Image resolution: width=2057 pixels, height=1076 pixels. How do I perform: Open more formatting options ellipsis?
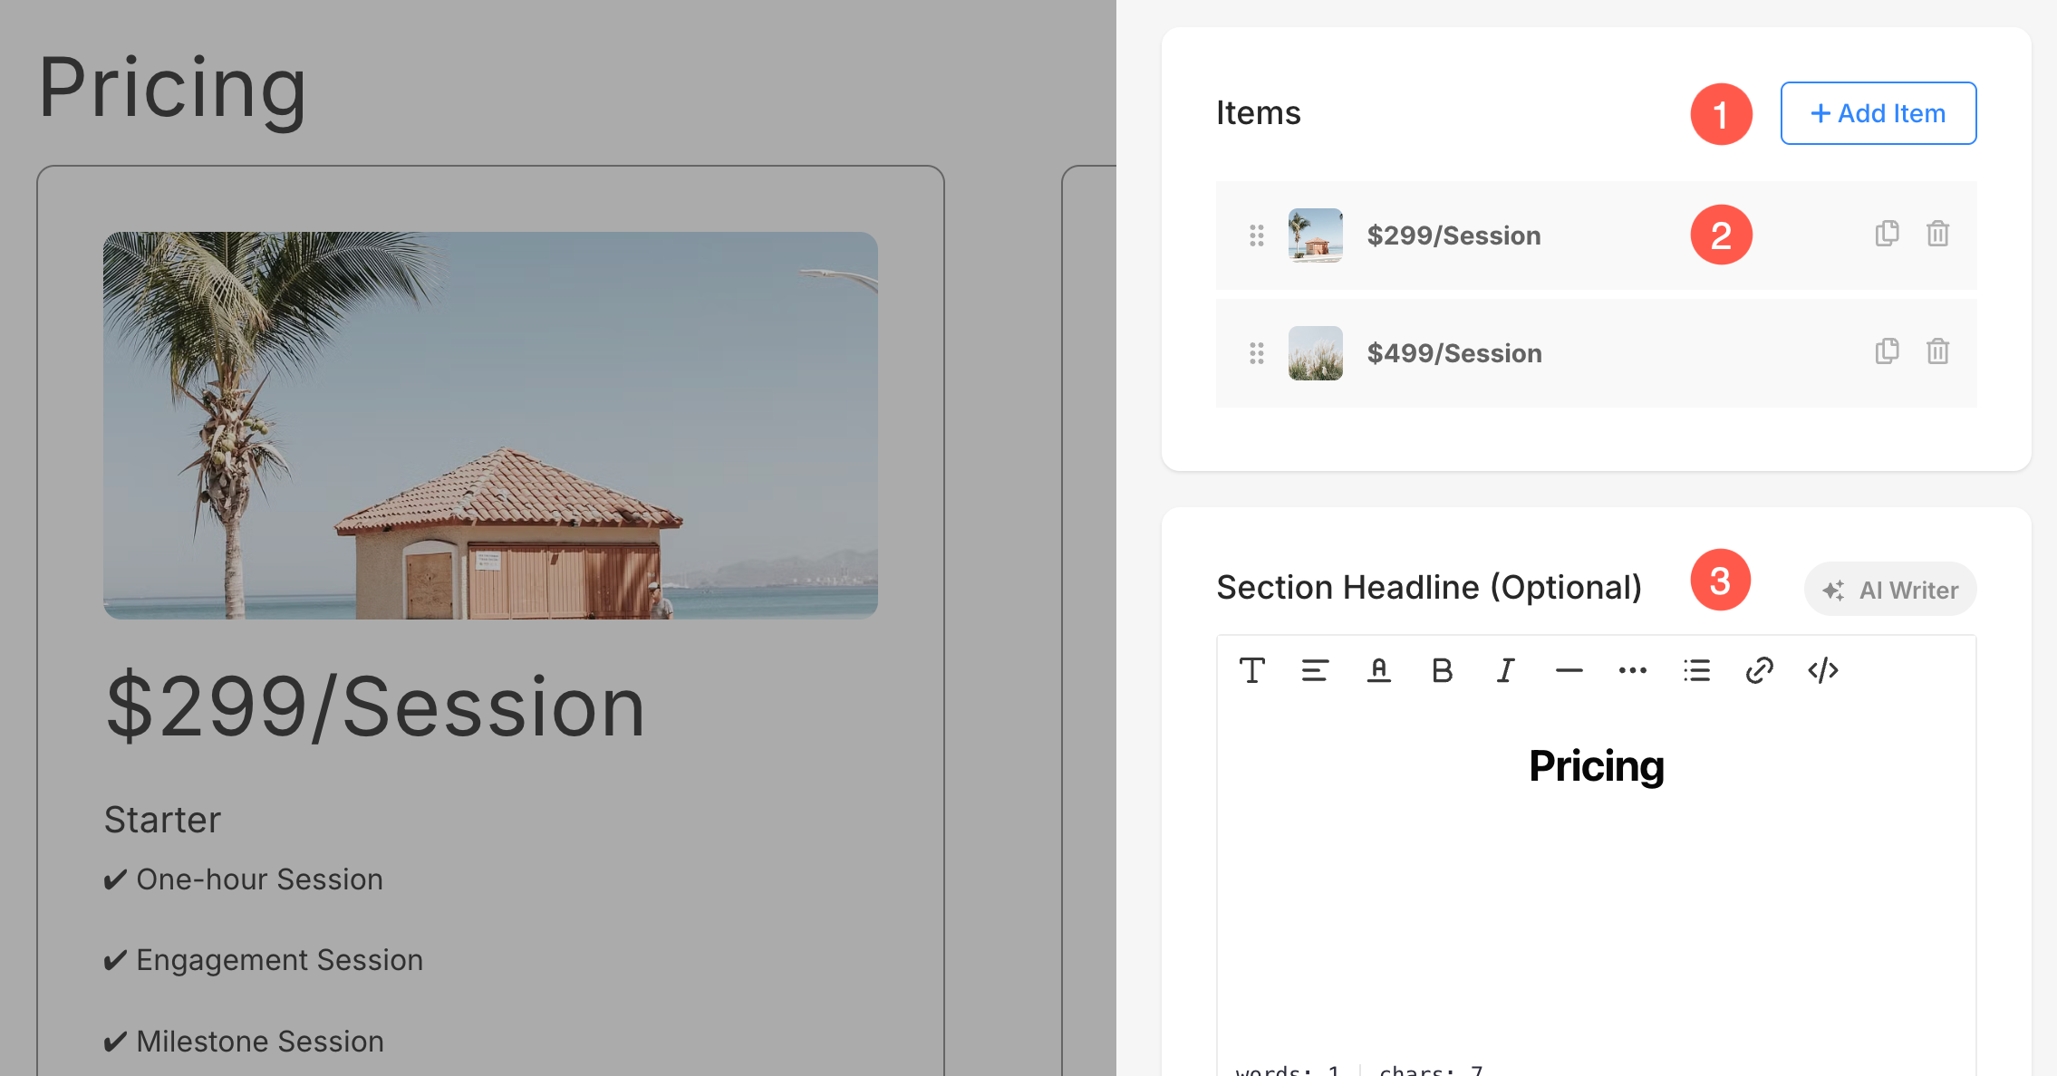tap(1632, 670)
